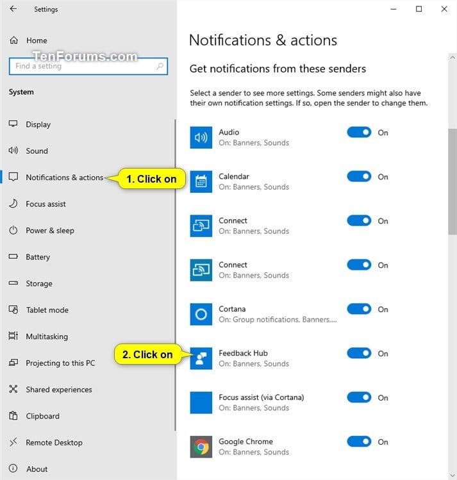This screenshot has width=457, height=480.
Task: Open the Display settings page
Action: [38, 124]
